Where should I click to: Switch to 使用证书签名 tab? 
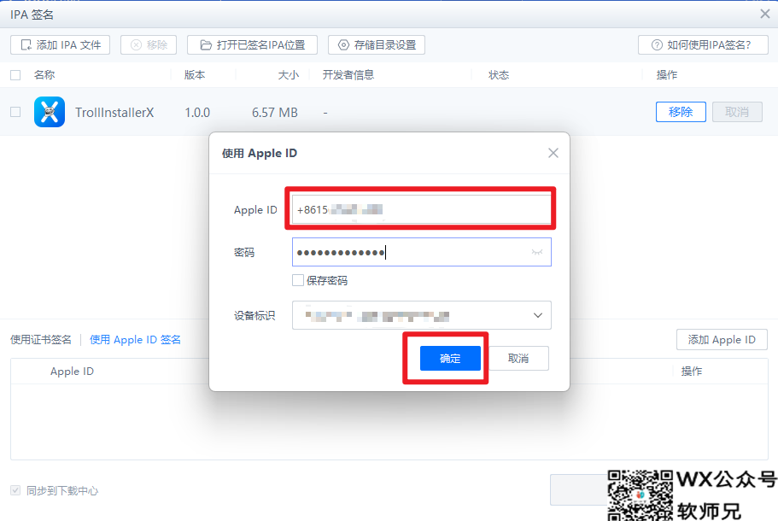(x=41, y=340)
